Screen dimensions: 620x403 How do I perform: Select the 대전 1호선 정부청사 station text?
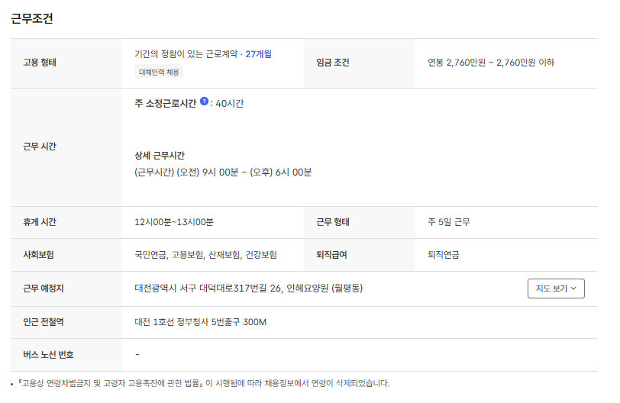[200, 322]
